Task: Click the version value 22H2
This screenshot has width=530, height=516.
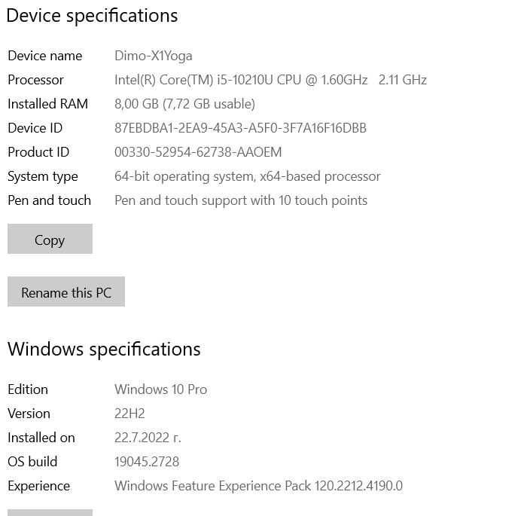Action: (129, 414)
